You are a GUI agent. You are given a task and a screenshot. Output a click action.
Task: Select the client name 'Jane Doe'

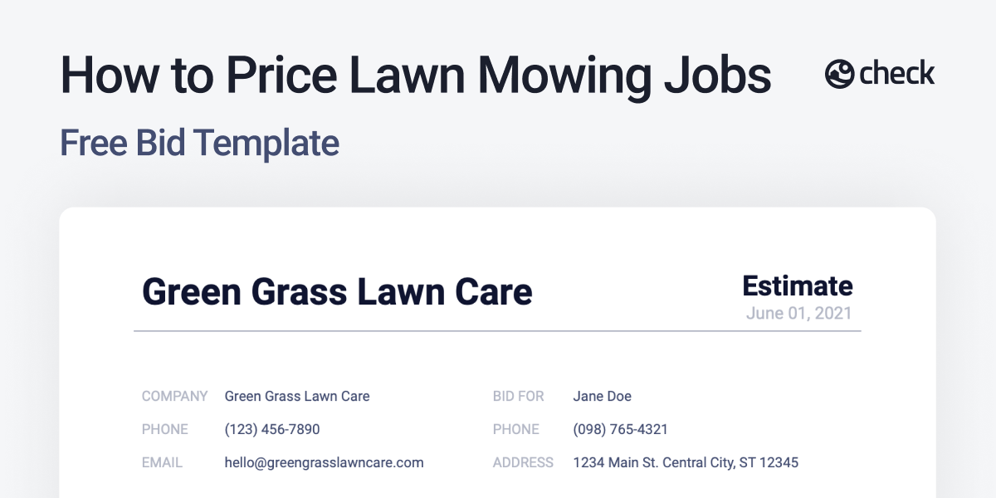tap(602, 397)
